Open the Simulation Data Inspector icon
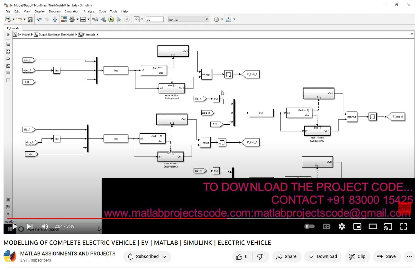This screenshot has height=268, width=420. click(137, 20)
